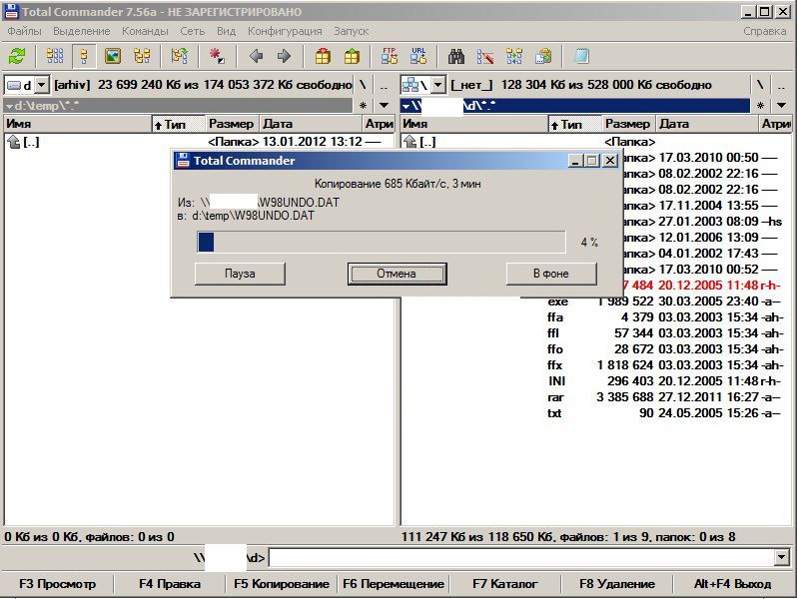Expand the command line history dropdown
This screenshot has width=797, height=599.
(782, 557)
